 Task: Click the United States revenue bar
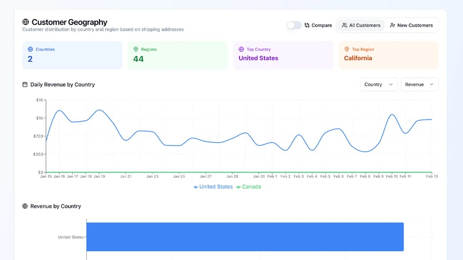click(x=245, y=237)
